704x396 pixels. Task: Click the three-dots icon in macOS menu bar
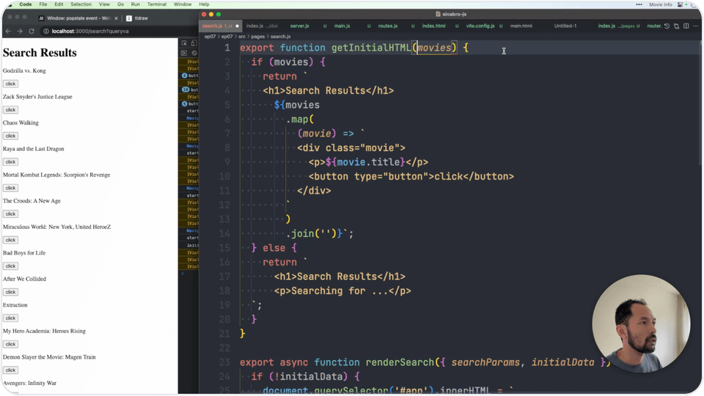639,4
